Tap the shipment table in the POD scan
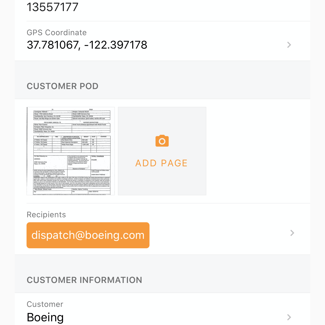The width and height of the screenshot is (325, 325). [72, 143]
